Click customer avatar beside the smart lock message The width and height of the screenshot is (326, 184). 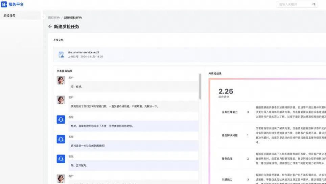61,100
